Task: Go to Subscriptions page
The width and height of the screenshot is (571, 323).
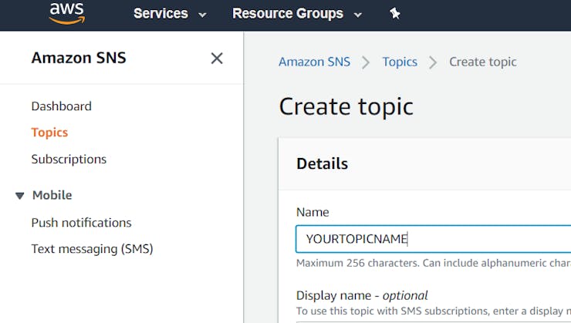Action: (x=69, y=160)
